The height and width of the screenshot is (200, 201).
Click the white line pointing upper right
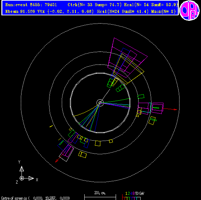[105, 95]
